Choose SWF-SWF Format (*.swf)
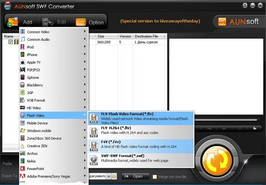266x185 pixels. pyautogui.click(x=141, y=160)
